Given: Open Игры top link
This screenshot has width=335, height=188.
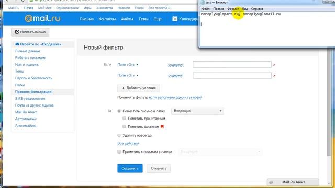Looking at the screenshot, I should 87,8.
